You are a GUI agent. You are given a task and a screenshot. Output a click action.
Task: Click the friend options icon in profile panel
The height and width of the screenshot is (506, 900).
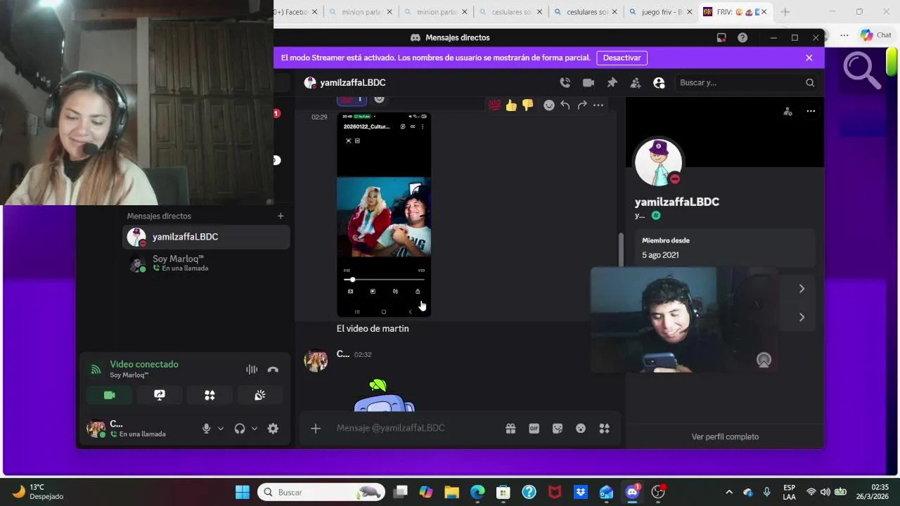[787, 111]
